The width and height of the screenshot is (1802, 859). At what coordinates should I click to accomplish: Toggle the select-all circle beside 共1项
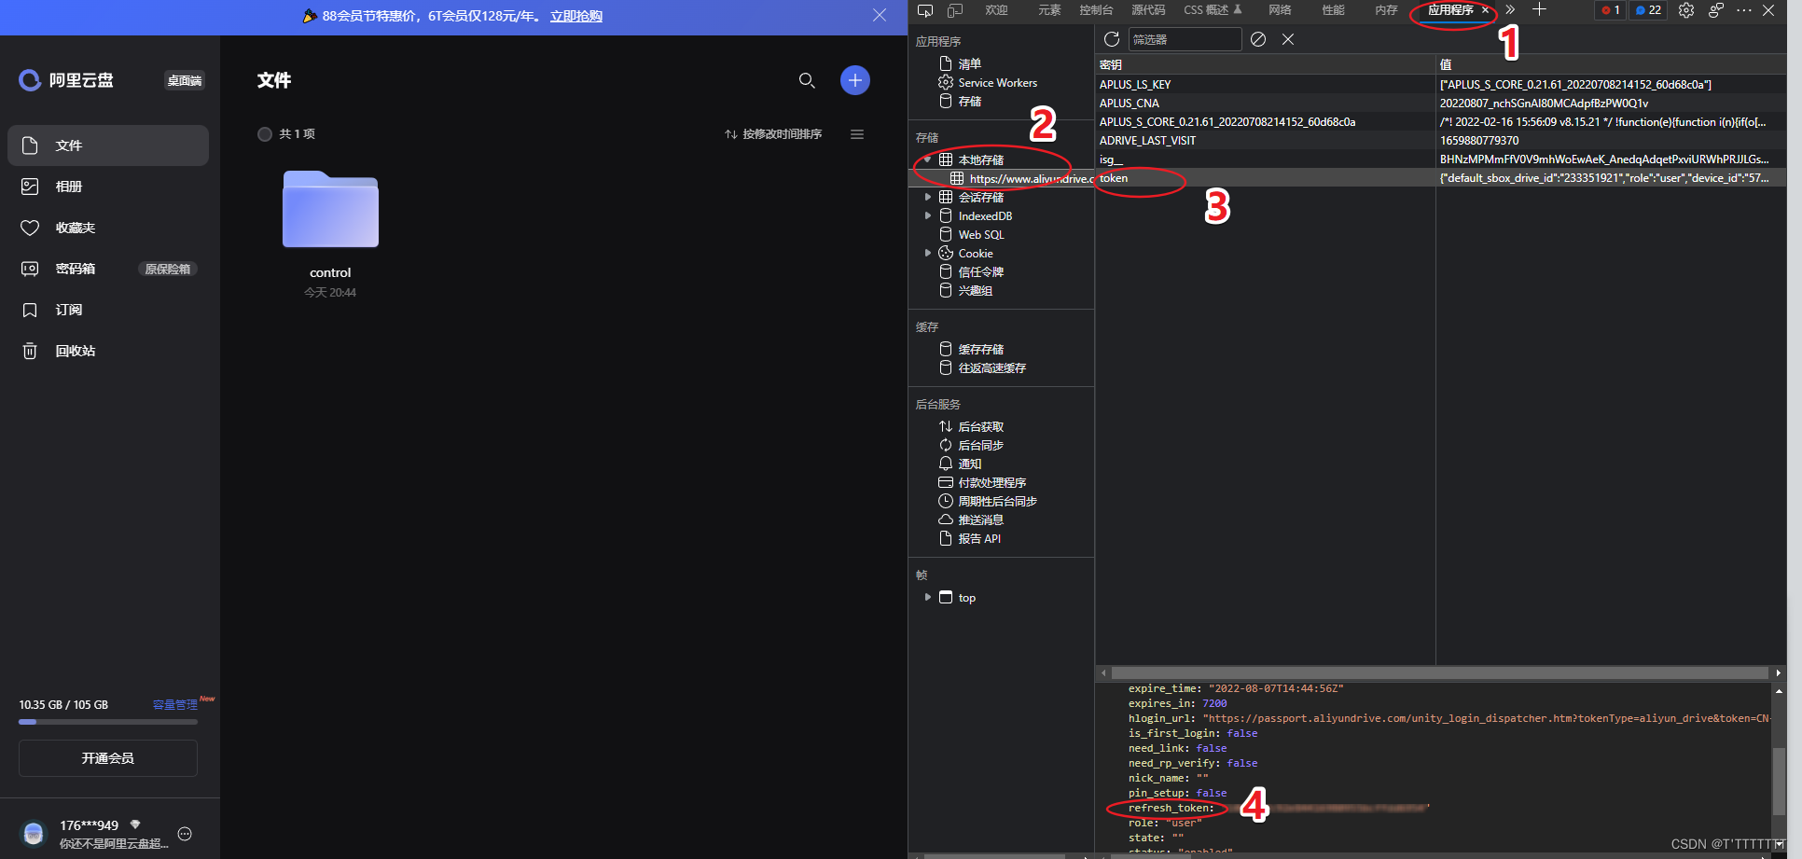pos(265,134)
